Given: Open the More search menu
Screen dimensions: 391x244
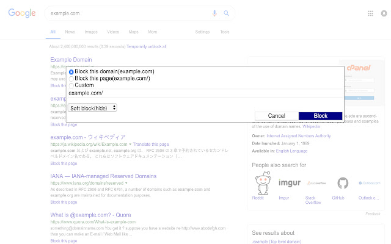Looking at the screenshot, I should (x=152, y=32).
